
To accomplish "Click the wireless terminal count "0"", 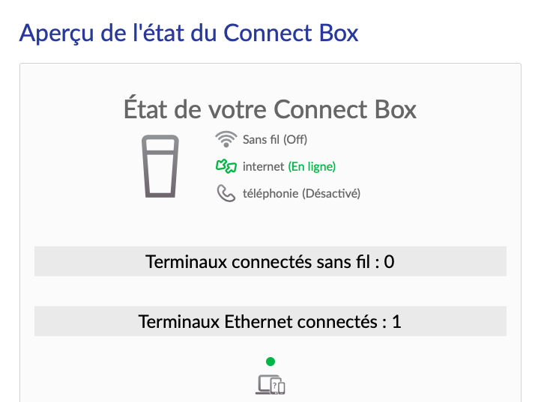I will click(x=390, y=261).
